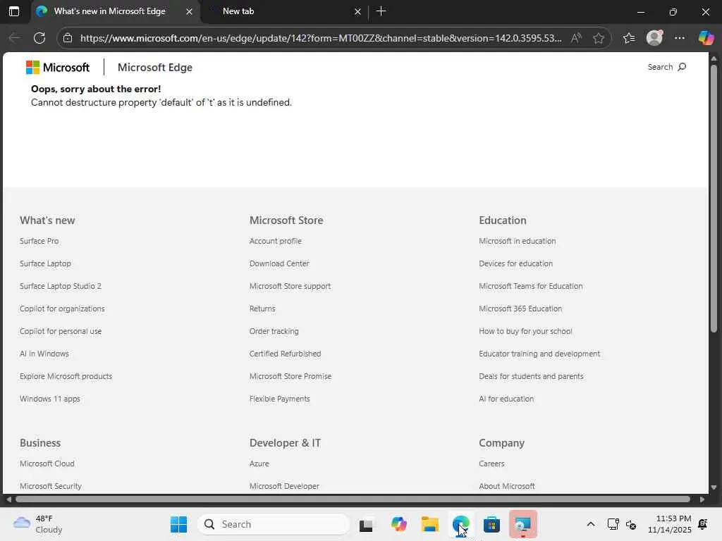This screenshot has height=541, width=722.
Task: Open AI in Windows link
Action: (44, 354)
